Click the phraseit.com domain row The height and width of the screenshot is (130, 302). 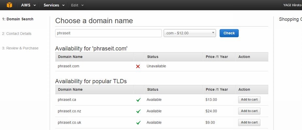pos(69,66)
